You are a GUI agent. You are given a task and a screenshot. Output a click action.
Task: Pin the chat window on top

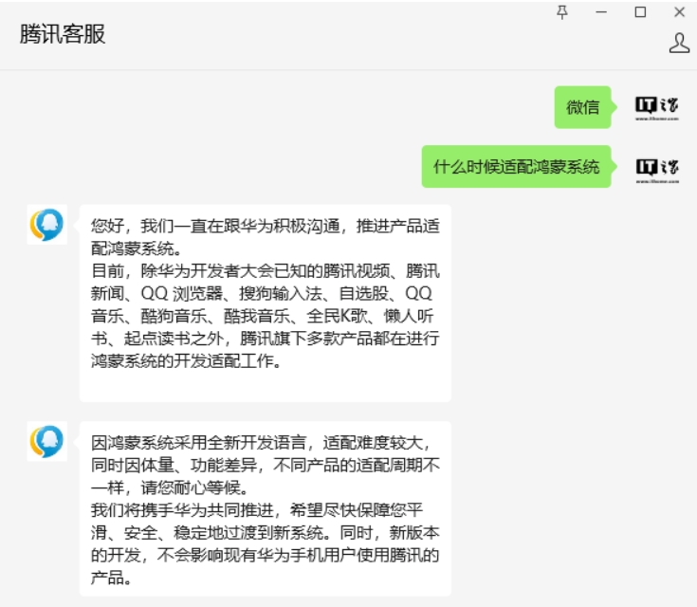(562, 12)
